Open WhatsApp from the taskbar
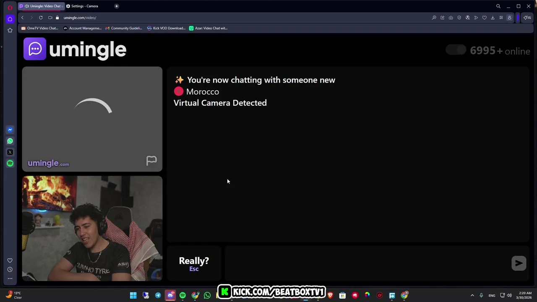This screenshot has height=302, width=537. coord(207,295)
